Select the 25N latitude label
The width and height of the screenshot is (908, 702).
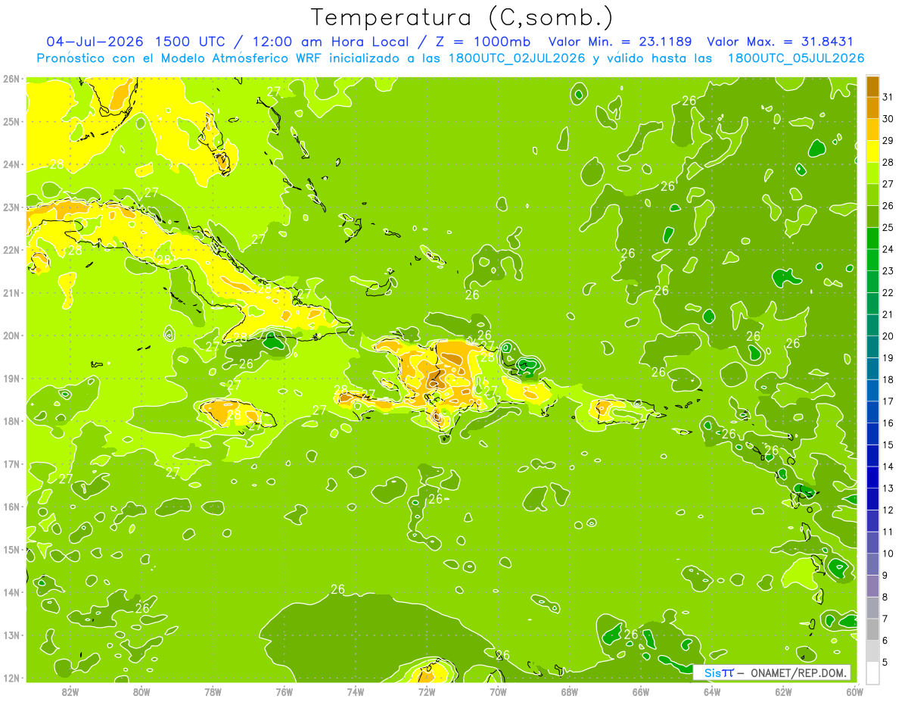coord(11,121)
